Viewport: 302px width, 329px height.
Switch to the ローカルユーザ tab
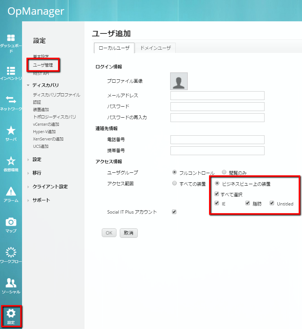coord(114,48)
